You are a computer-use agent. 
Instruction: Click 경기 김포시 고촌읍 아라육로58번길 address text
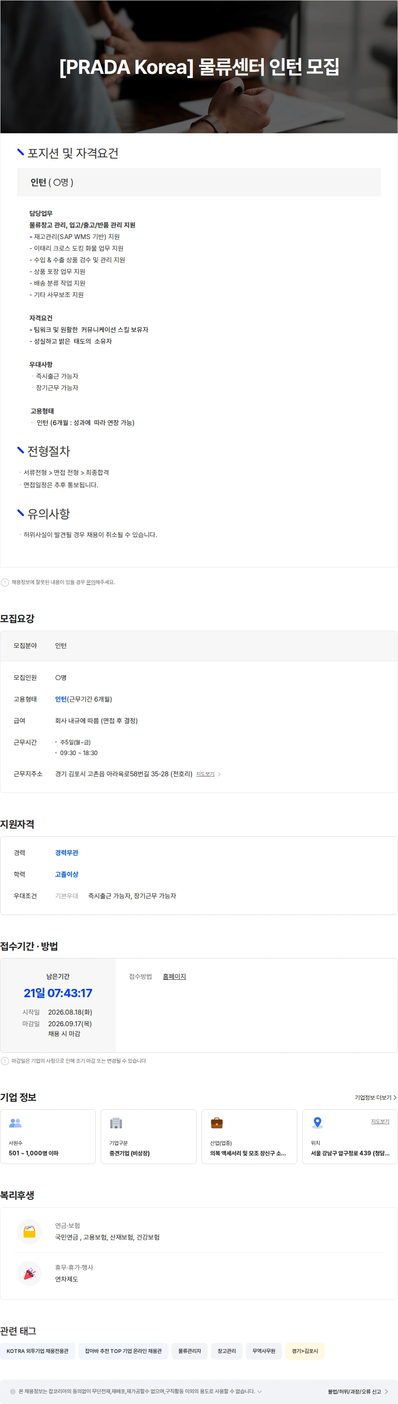[124, 774]
